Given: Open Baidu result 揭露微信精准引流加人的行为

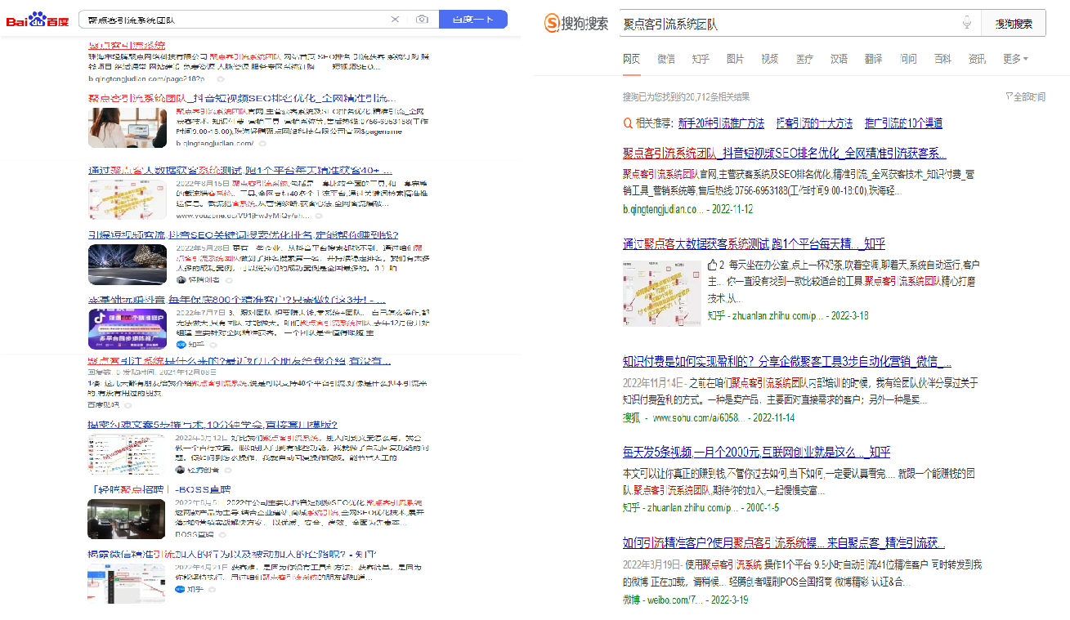Looking at the screenshot, I should point(232,555).
